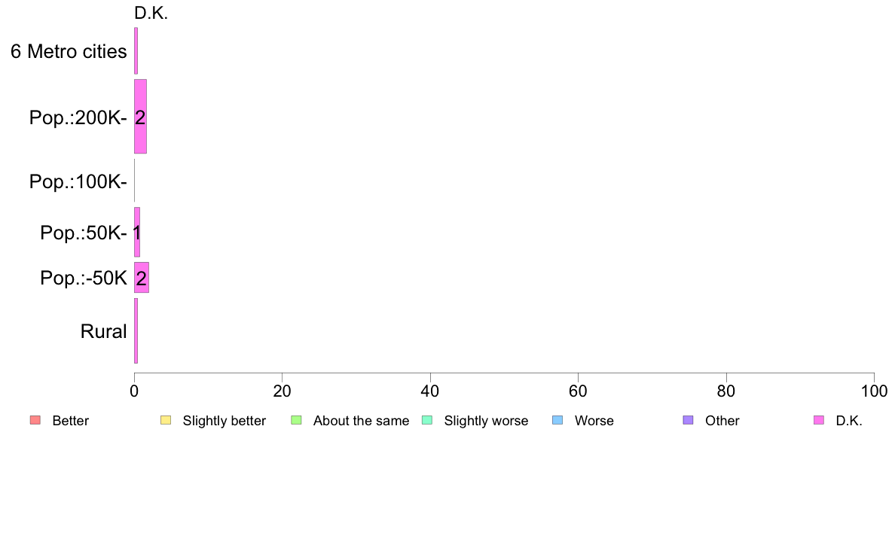Select the Worse blue legend swatch

(557, 421)
